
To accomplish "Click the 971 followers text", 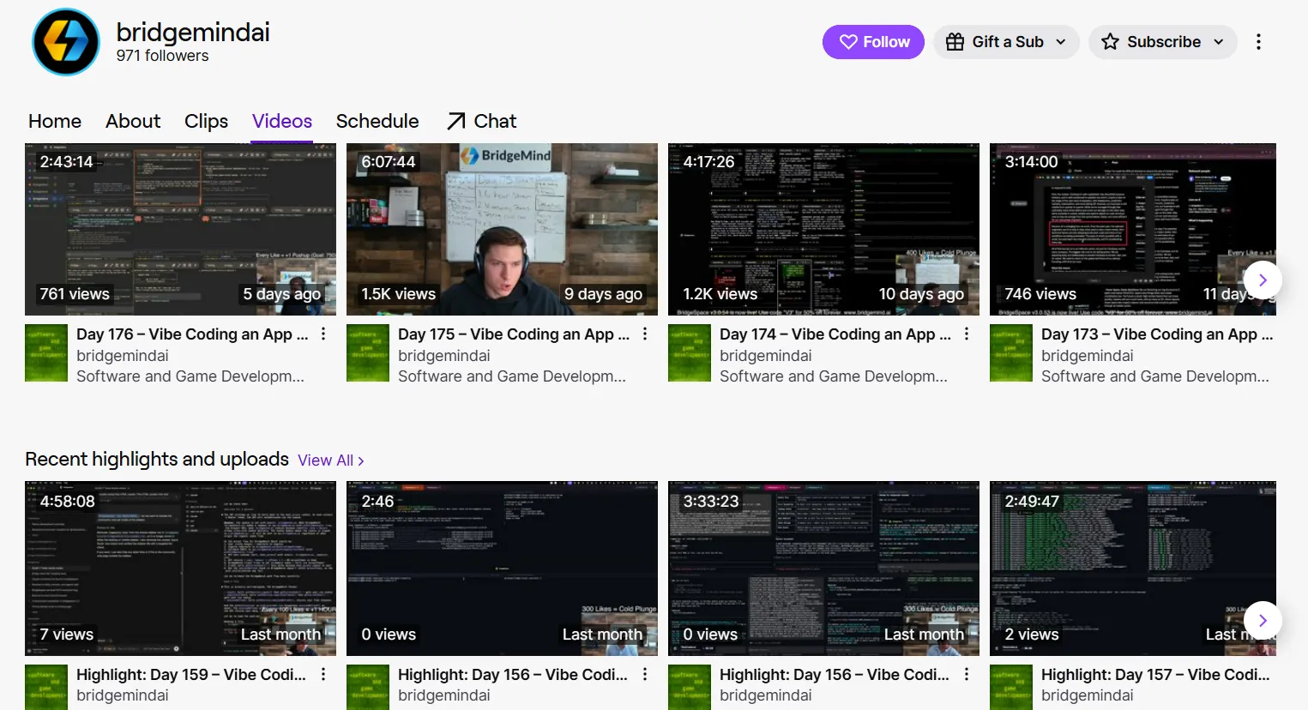I will [x=163, y=56].
